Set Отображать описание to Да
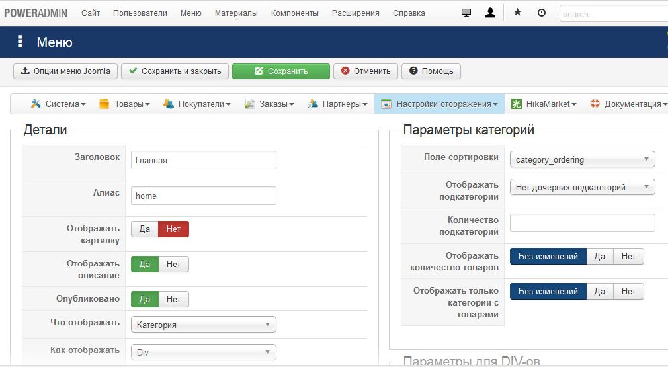This screenshot has height=367, width=668. 144,264
